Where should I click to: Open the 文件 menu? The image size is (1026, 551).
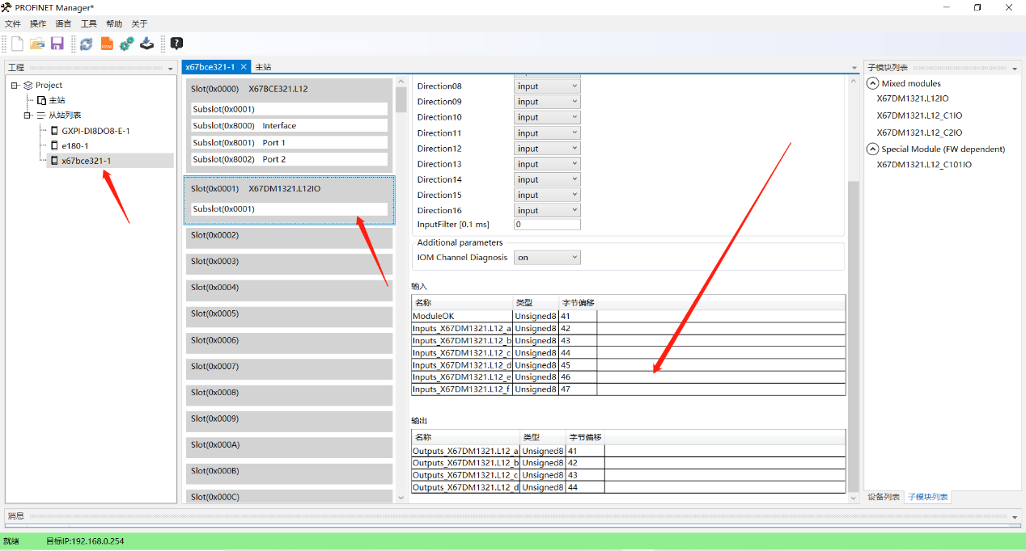(13, 23)
